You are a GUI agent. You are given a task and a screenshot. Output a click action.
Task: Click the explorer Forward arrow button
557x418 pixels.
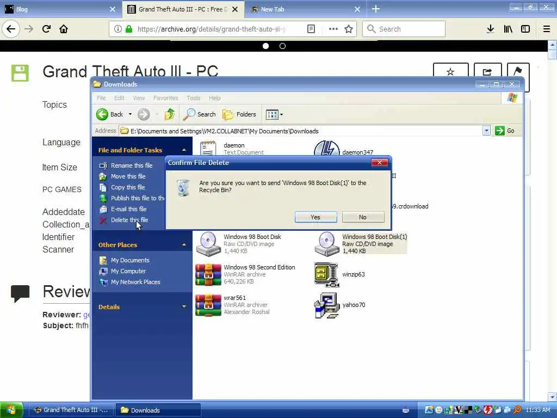coord(144,114)
